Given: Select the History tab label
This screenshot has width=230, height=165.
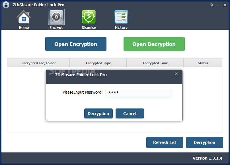Looking at the screenshot, I should point(121,28).
